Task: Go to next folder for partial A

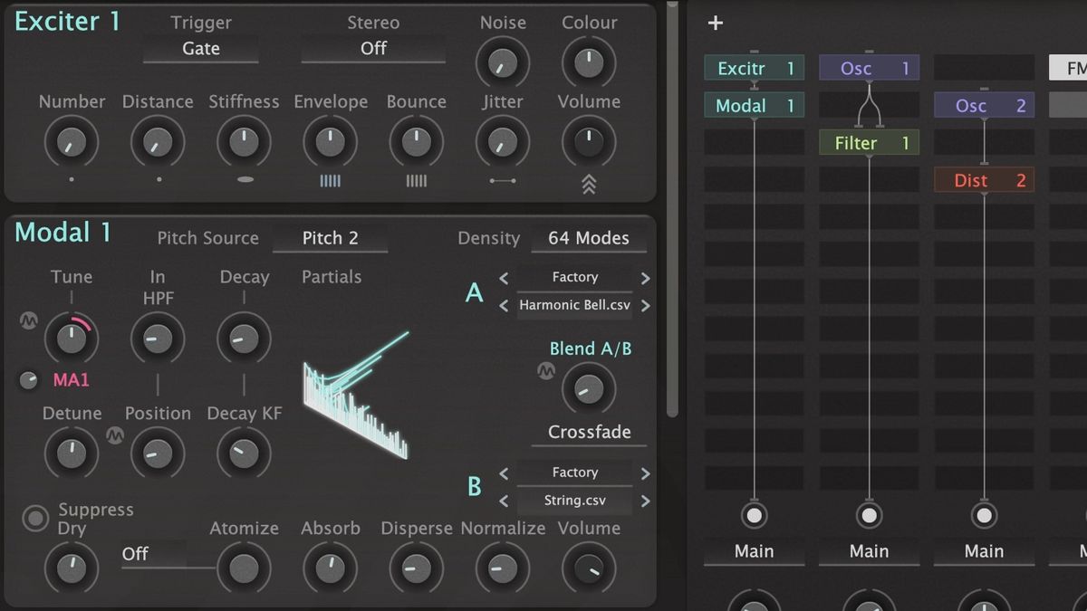Action: point(646,278)
